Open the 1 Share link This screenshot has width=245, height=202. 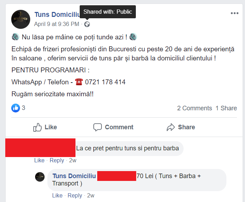(x=226, y=108)
